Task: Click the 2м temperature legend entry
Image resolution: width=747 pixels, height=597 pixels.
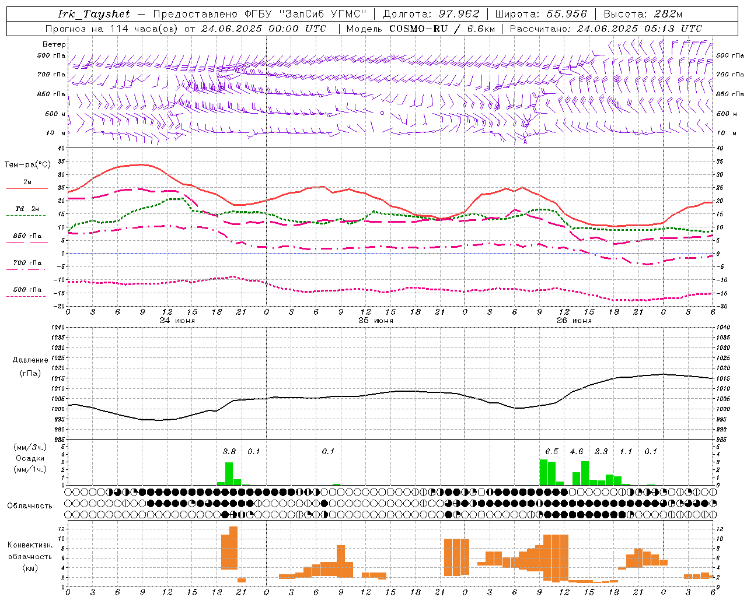Action: coord(27,182)
